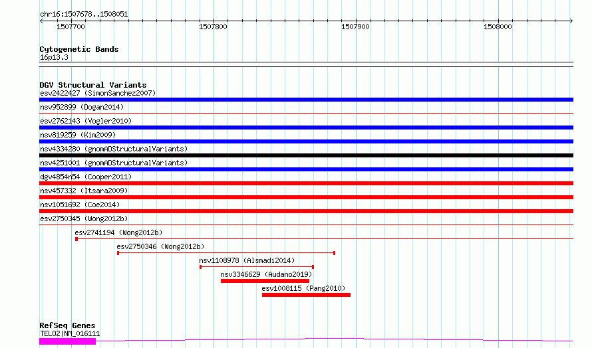This screenshot has height=348, width=592.
Task: Click the esv2422427 (SimonSanchez2007) variant label
Action: (x=98, y=93)
